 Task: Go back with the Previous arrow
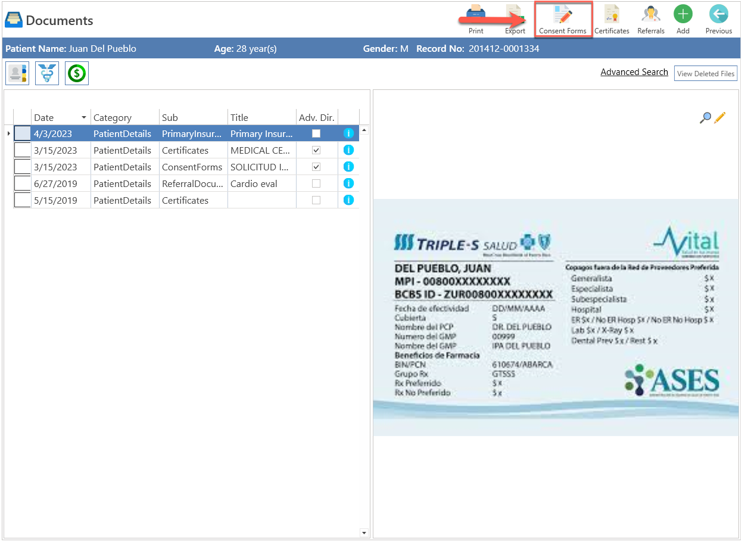pos(719,14)
